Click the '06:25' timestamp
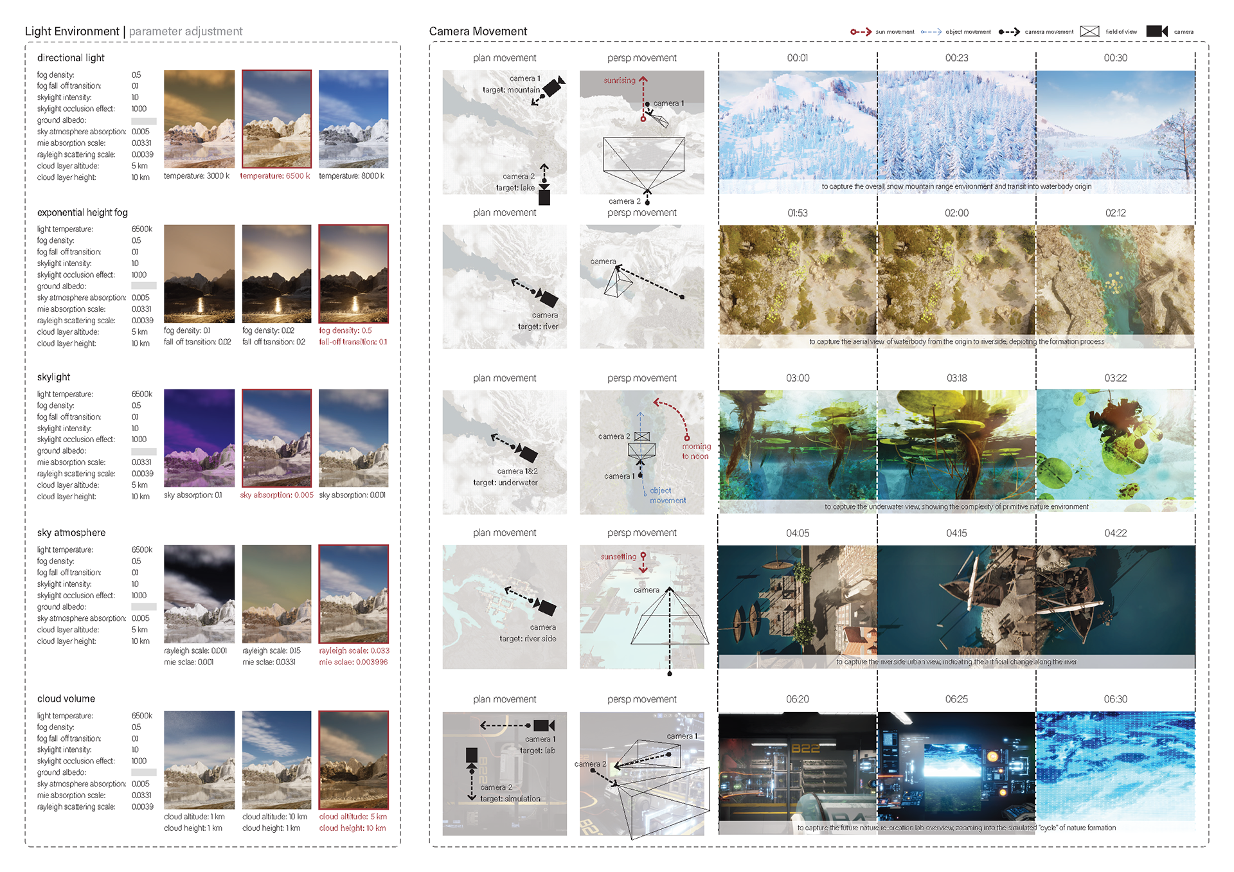The height and width of the screenshot is (872, 1234). (956, 699)
